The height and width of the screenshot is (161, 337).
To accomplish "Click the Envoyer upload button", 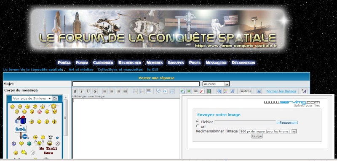I will tap(257, 136).
